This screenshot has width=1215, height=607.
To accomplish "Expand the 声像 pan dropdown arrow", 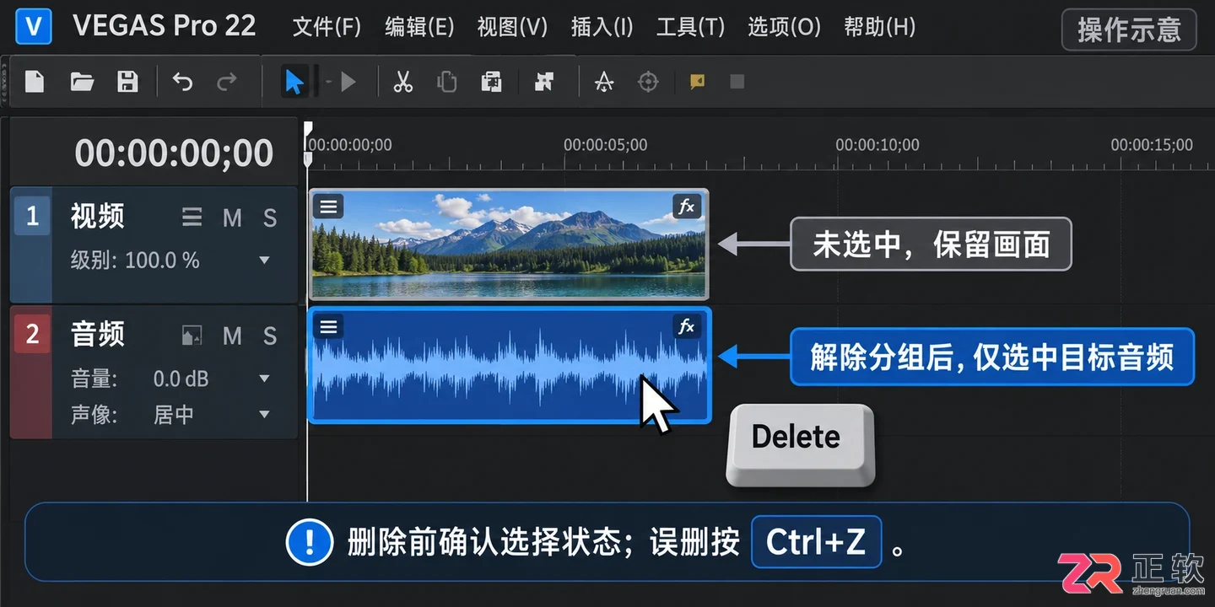I will pos(265,414).
